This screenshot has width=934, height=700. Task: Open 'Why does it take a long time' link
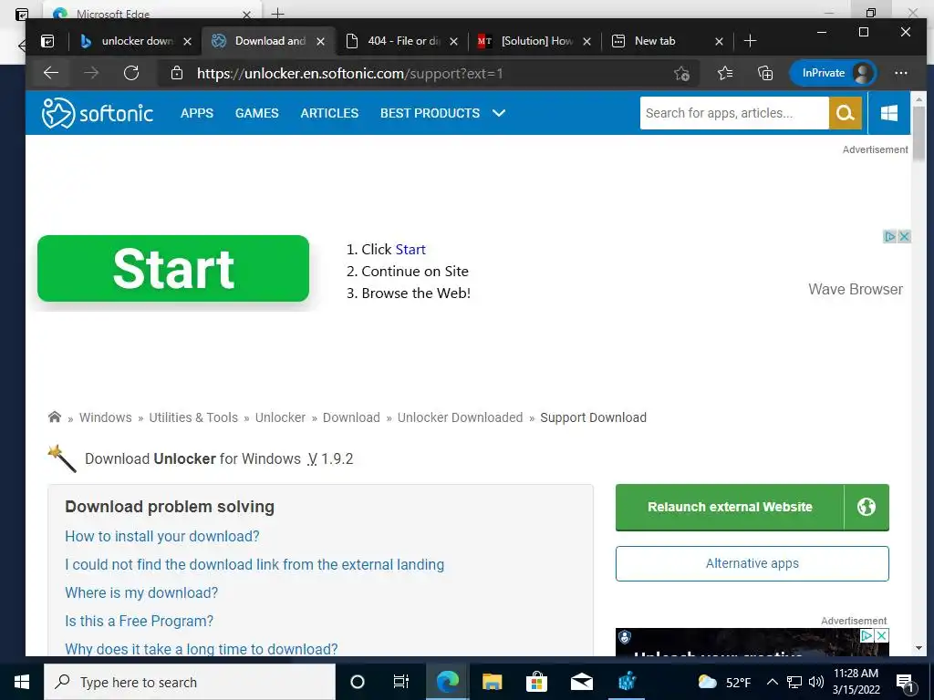click(x=202, y=649)
